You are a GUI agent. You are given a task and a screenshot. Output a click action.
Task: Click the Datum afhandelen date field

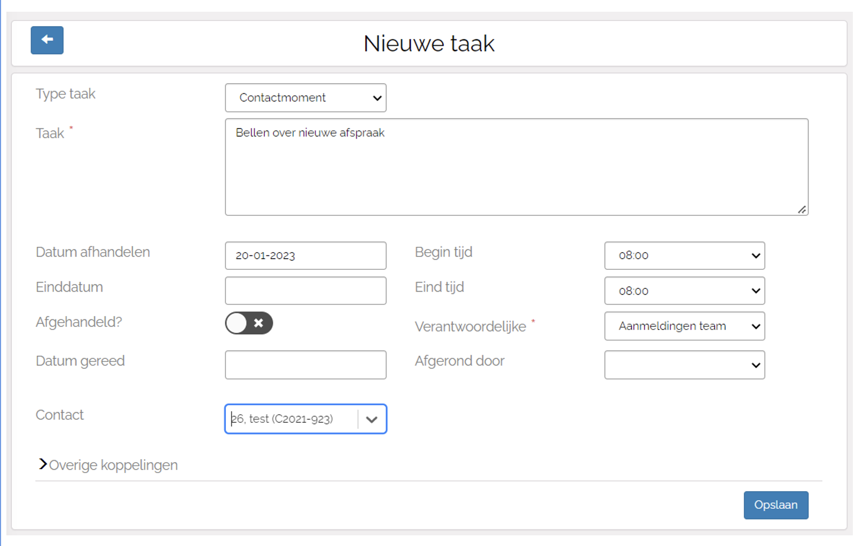(305, 255)
